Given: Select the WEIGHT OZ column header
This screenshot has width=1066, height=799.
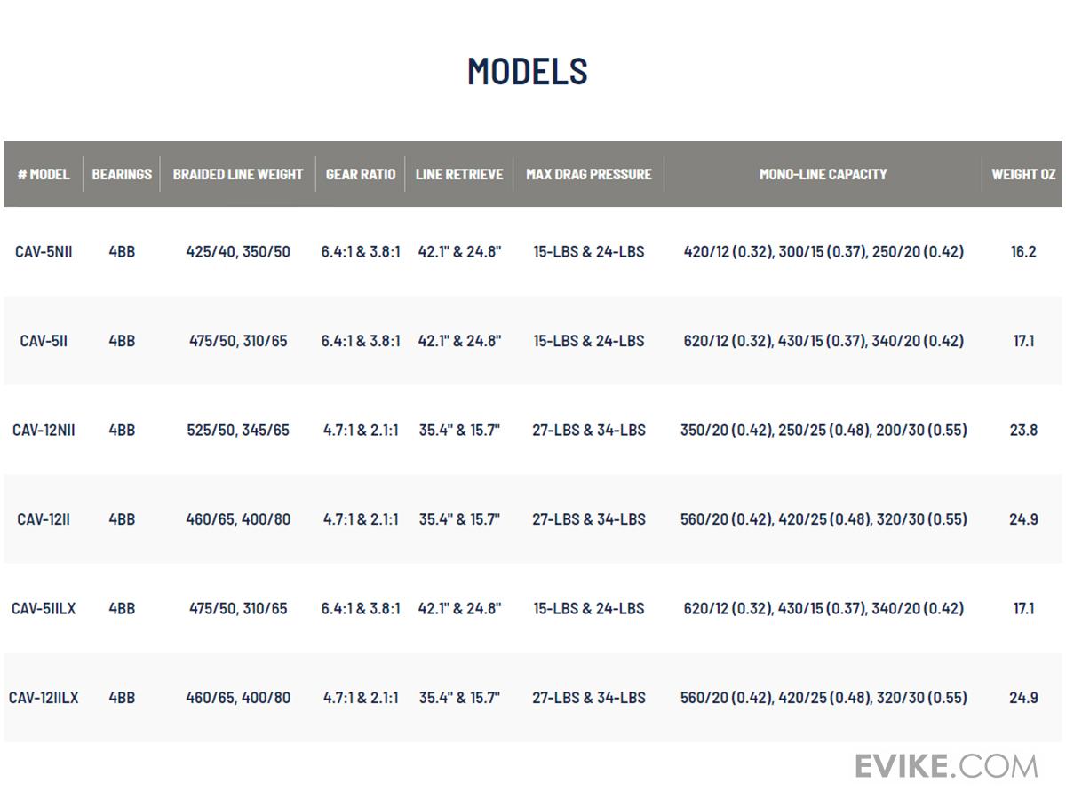Looking at the screenshot, I should pyautogui.click(x=1023, y=174).
